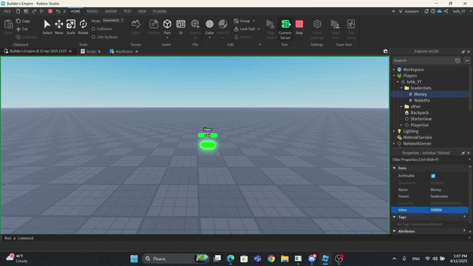Click the Filter Properties field

pyautogui.click(x=429, y=160)
